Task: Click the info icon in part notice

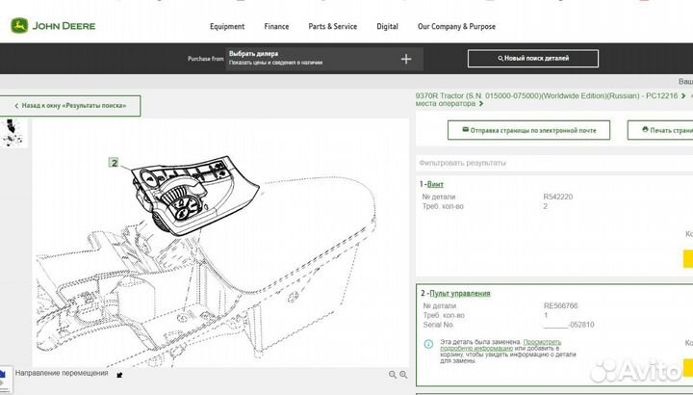Action: [x=428, y=343]
